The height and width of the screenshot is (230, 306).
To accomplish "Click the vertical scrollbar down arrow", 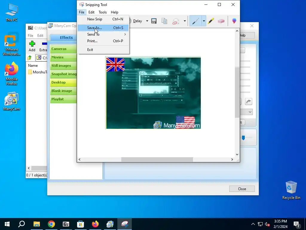I will coord(237,154).
